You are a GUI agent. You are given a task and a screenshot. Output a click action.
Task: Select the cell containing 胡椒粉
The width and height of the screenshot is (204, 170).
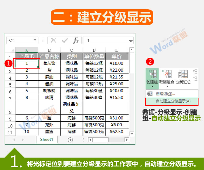pyautogui.click(x=49, y=91)
